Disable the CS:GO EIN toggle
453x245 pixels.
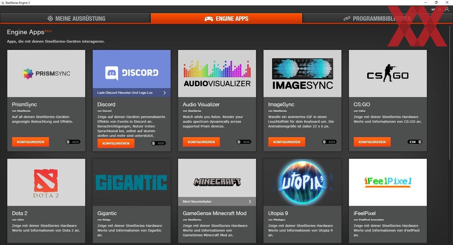point(415,142)
